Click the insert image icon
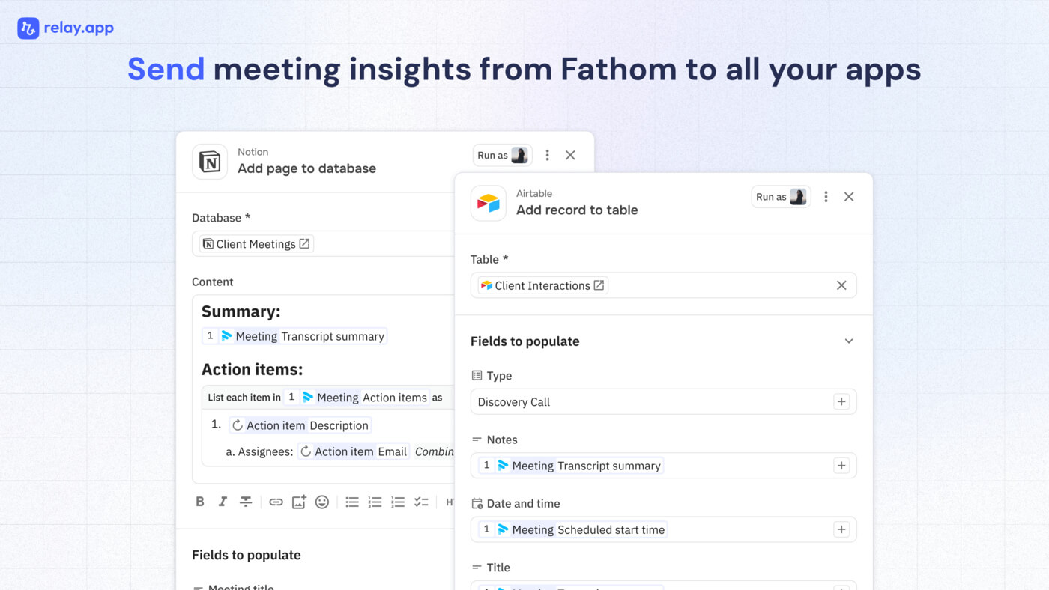1049x590 pixels. click(x=299, y=502)
